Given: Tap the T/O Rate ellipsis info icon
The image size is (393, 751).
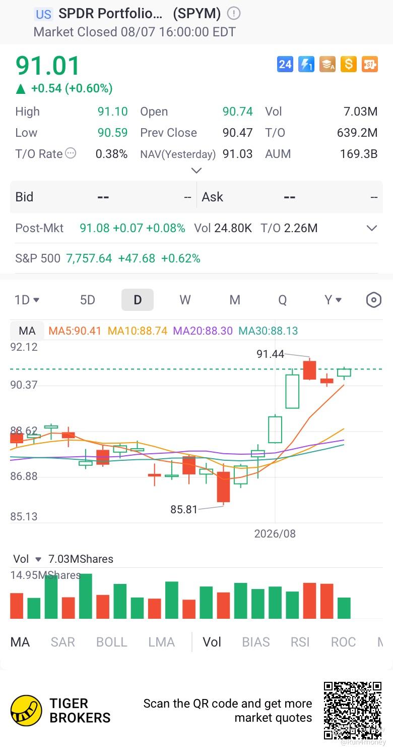Looking at the screenshot, I should tap(71, 153).
